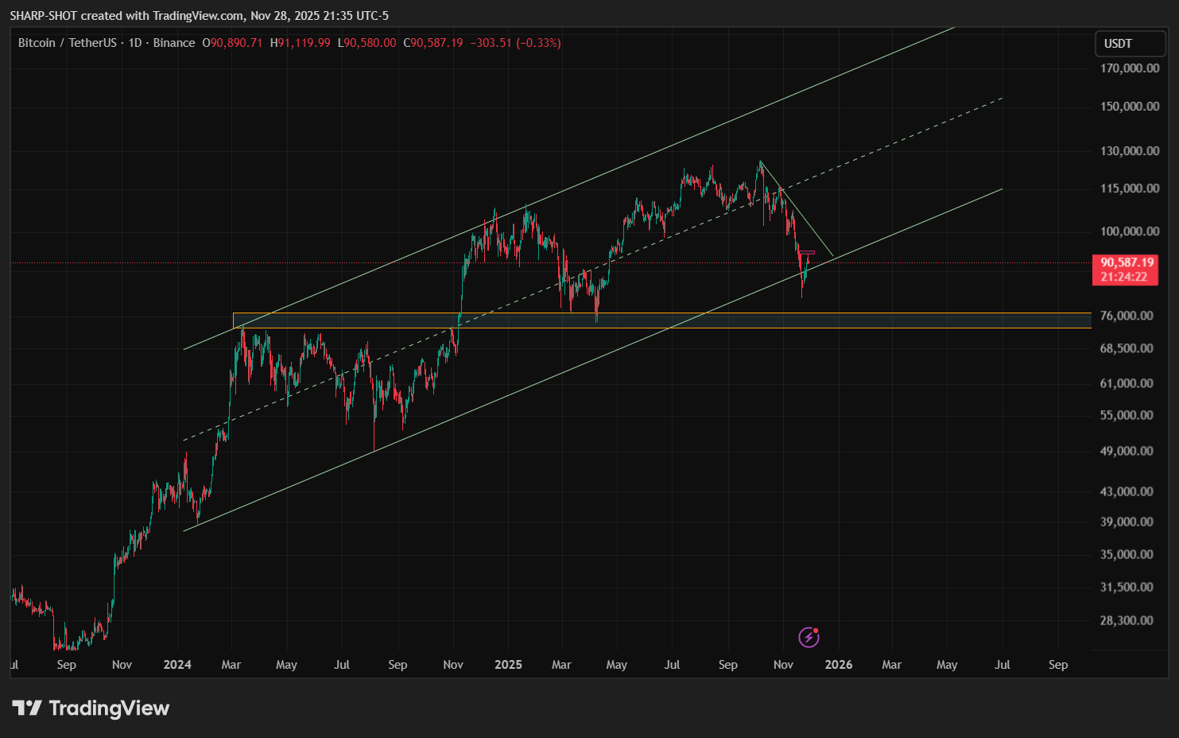Click the 39,000.00 price axis label
Image resolution: width=1179 pixels, height=738 pixels.
[1127, 522]
